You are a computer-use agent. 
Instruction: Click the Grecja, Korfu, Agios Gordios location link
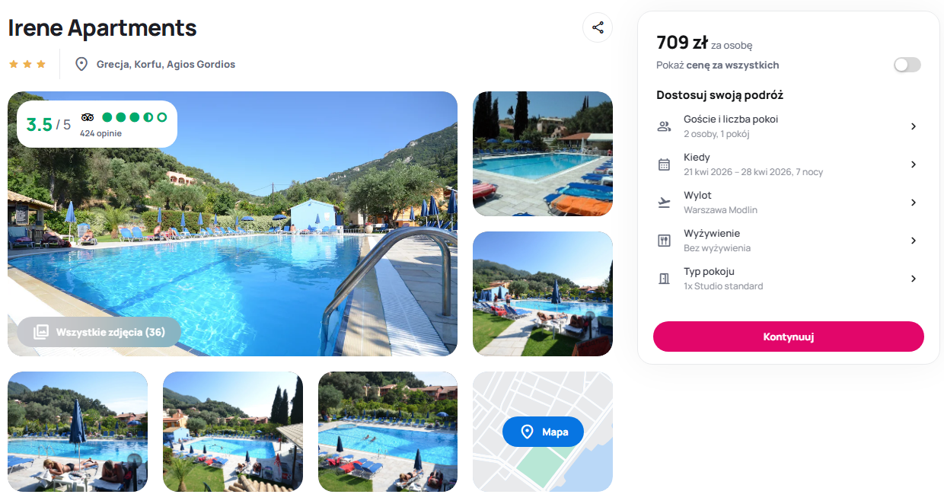click(166, 64)
